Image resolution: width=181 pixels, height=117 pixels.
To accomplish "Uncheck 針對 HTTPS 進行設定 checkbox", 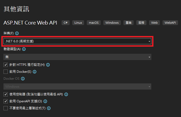I will click(6, 65).
